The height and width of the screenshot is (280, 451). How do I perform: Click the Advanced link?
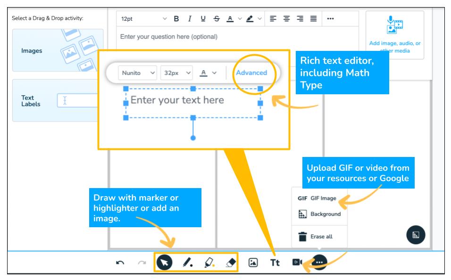[251, 73]
